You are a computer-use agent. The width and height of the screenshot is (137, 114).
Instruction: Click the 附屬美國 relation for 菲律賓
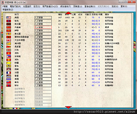(109, 56)
